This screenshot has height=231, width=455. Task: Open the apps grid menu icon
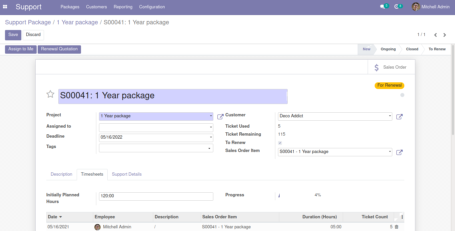5,7
